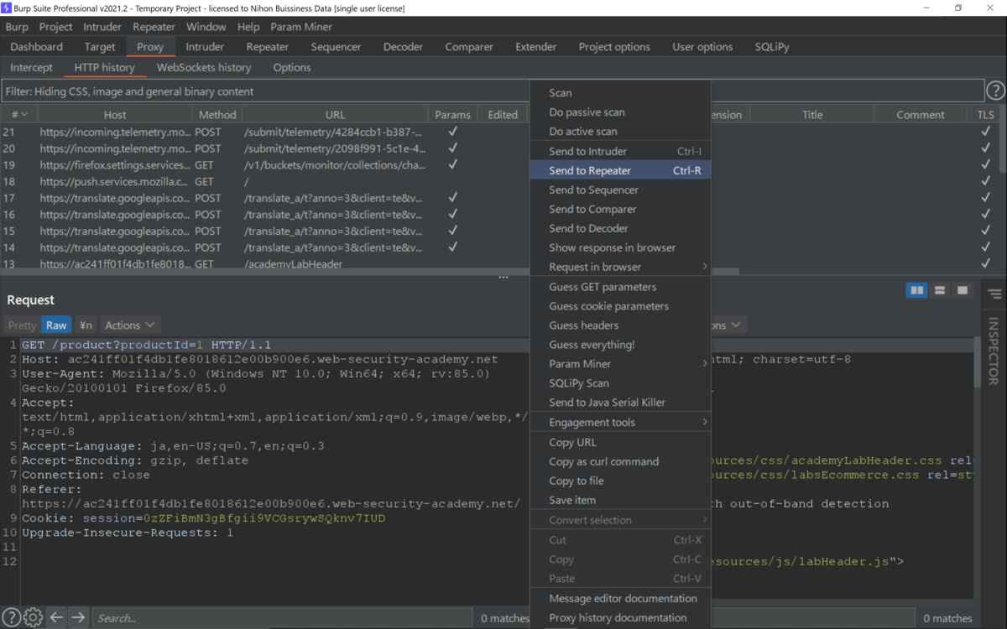Choose Send to Sequencer

pyautogui.click(x=620, y=190)
